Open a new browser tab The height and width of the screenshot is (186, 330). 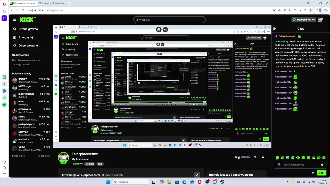(70, 3)
